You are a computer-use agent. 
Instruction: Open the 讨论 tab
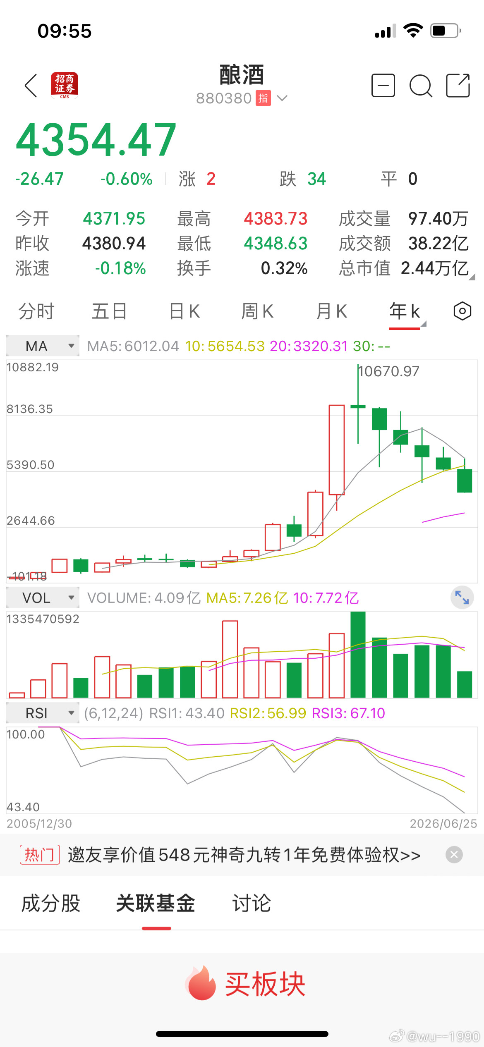[252, 903]
